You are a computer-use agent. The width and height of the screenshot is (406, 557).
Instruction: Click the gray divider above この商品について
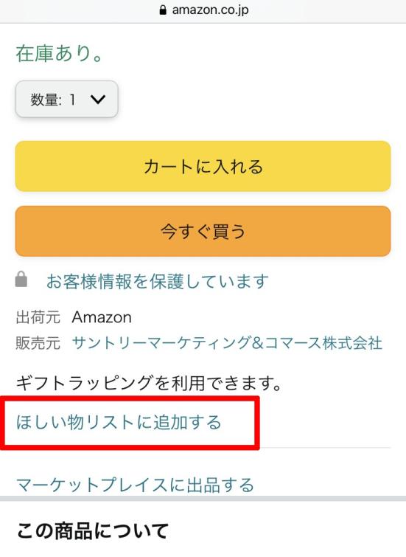pyautogui.click(x=203, y=499)
